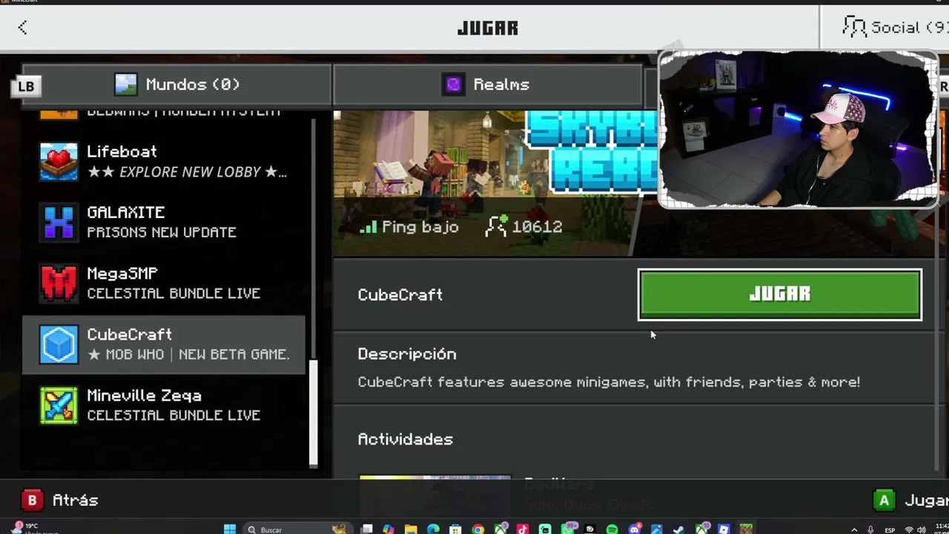Click the Mundos tab world icon
Screen dimensions: 949x534
(x=126, y=85)
